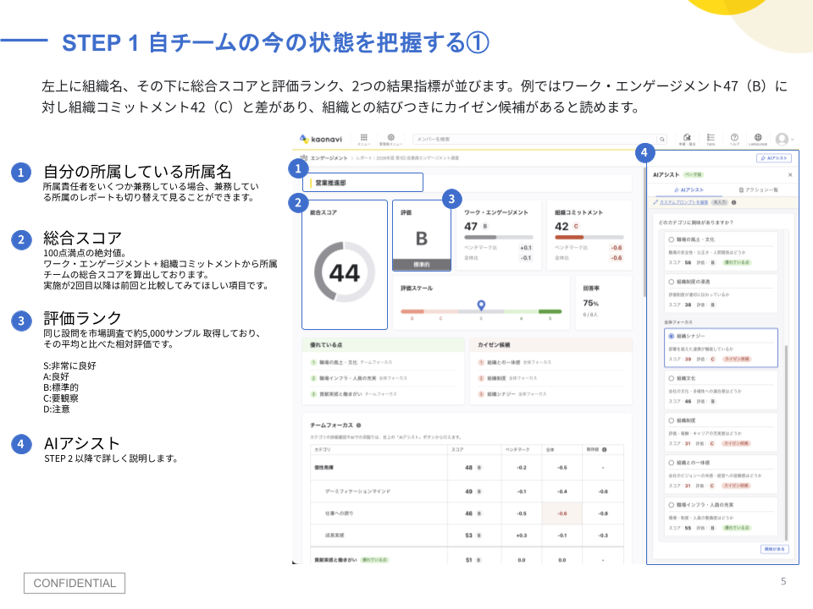Viewport: 813px width, 609px height.
Task: Click the 評価スケール colored scale bar
Action: 481,312
